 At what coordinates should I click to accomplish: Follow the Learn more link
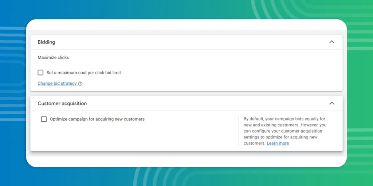click(278, 143)
